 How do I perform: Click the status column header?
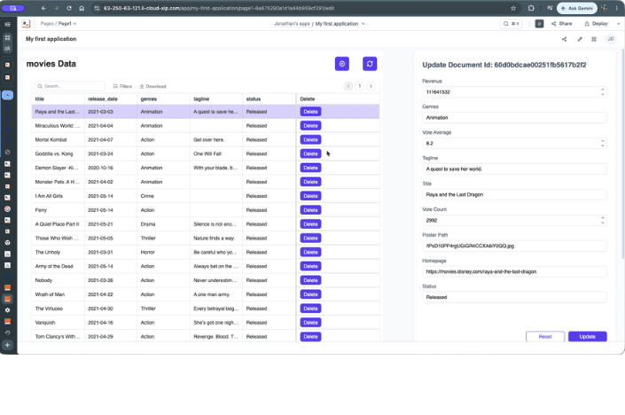pos(269,98)
